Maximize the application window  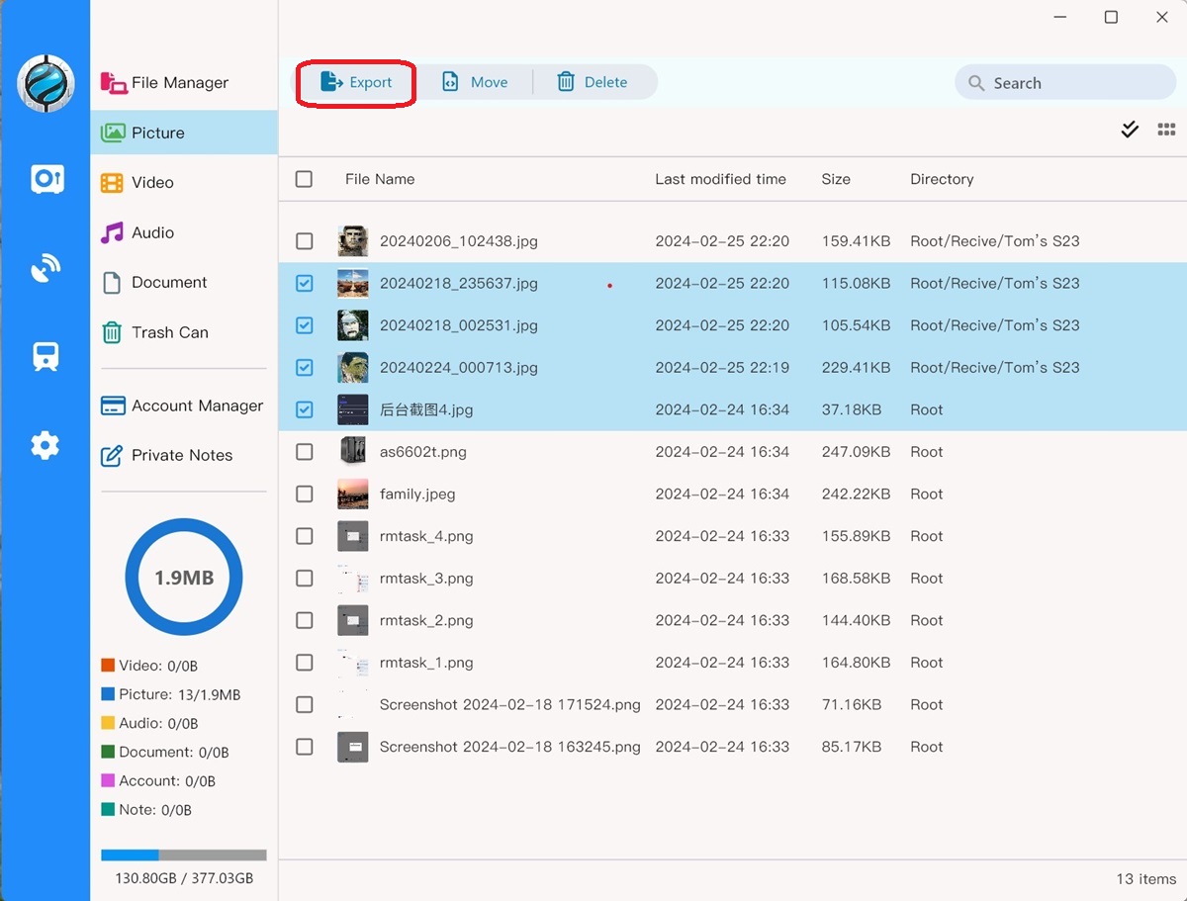[x=1111, y=17]
